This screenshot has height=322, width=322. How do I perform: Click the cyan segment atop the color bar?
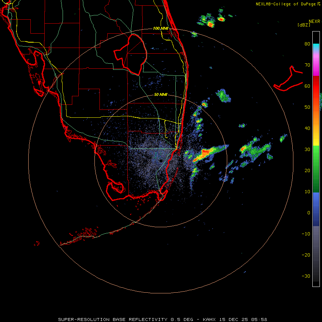316,47
